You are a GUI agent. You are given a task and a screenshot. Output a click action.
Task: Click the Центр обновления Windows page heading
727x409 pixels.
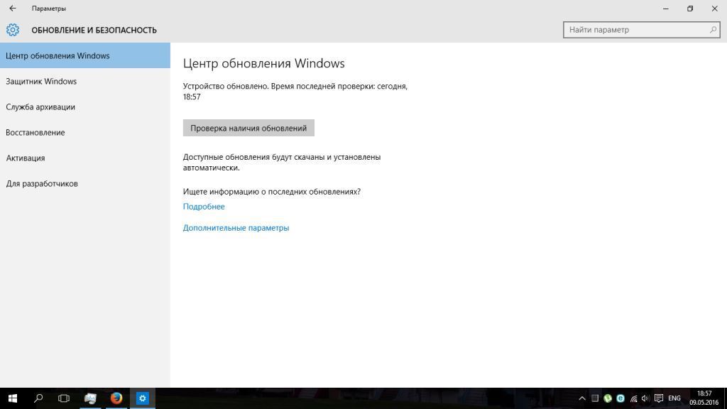[x=264, y=63]
